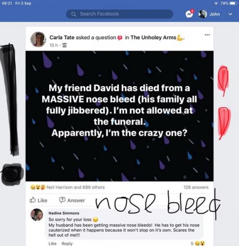Open The Unholey Arms group link
Screen dimensions: 239x246
click(x=153, y=37)
